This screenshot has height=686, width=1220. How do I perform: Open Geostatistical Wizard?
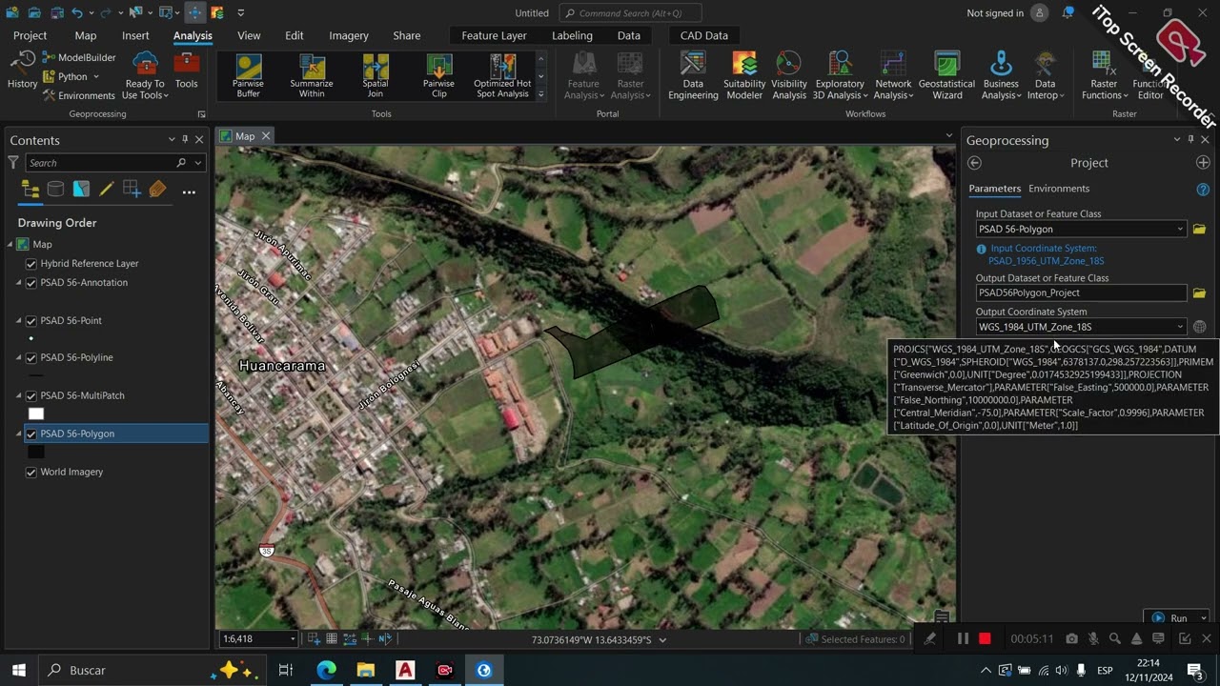(946, 75)
